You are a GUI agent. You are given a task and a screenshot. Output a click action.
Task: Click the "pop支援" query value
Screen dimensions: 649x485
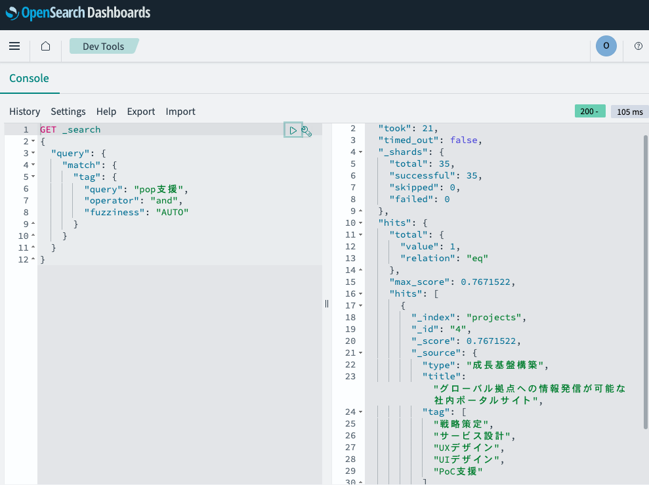click(159, 189)
